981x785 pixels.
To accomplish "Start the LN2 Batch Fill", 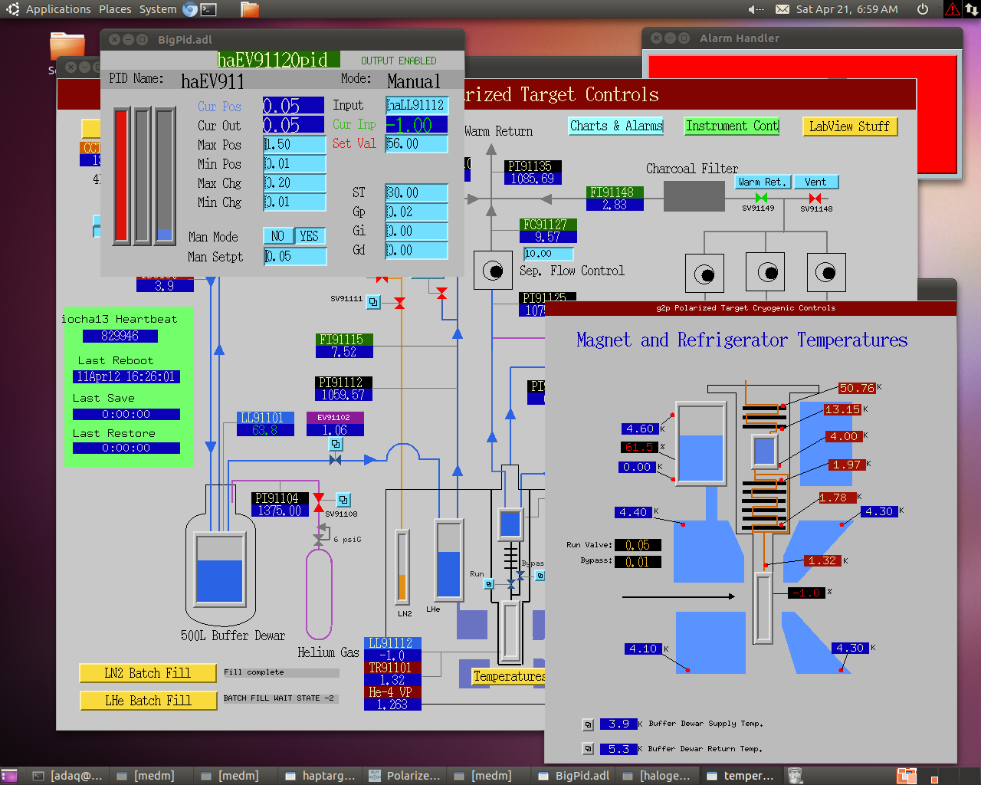I will coord(147,673).
